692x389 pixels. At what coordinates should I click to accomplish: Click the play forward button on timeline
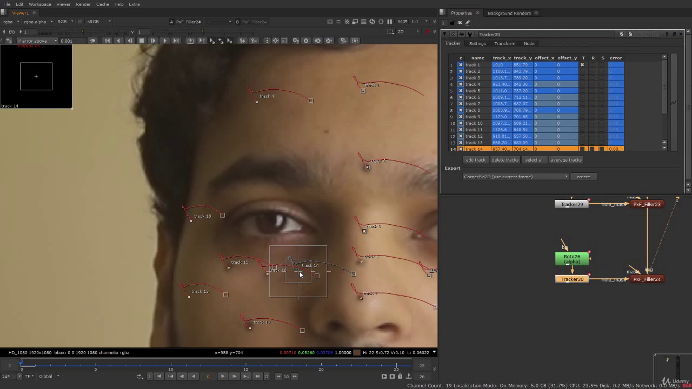pos(223,376)
